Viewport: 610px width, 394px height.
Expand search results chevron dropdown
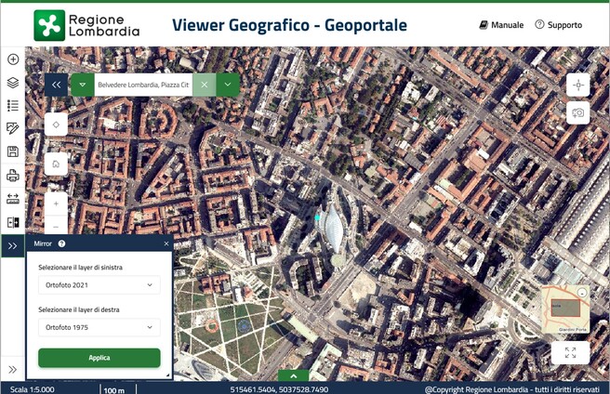228,85
